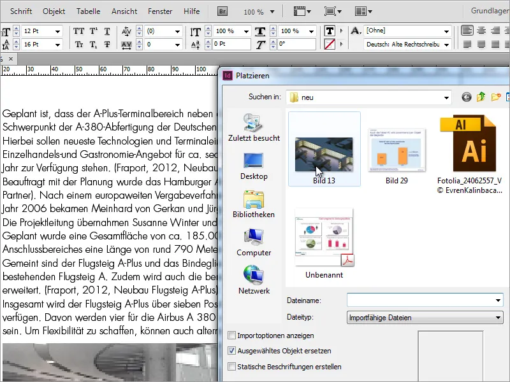Screen dimensions: 510x382
Task: Apply Subscript formatting icon
Action: (x=93, y=45)
